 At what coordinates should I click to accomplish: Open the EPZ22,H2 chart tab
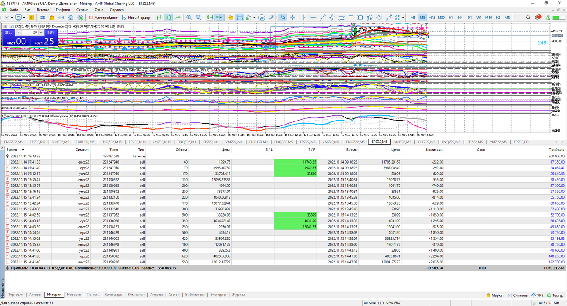(x=521, y=142)
